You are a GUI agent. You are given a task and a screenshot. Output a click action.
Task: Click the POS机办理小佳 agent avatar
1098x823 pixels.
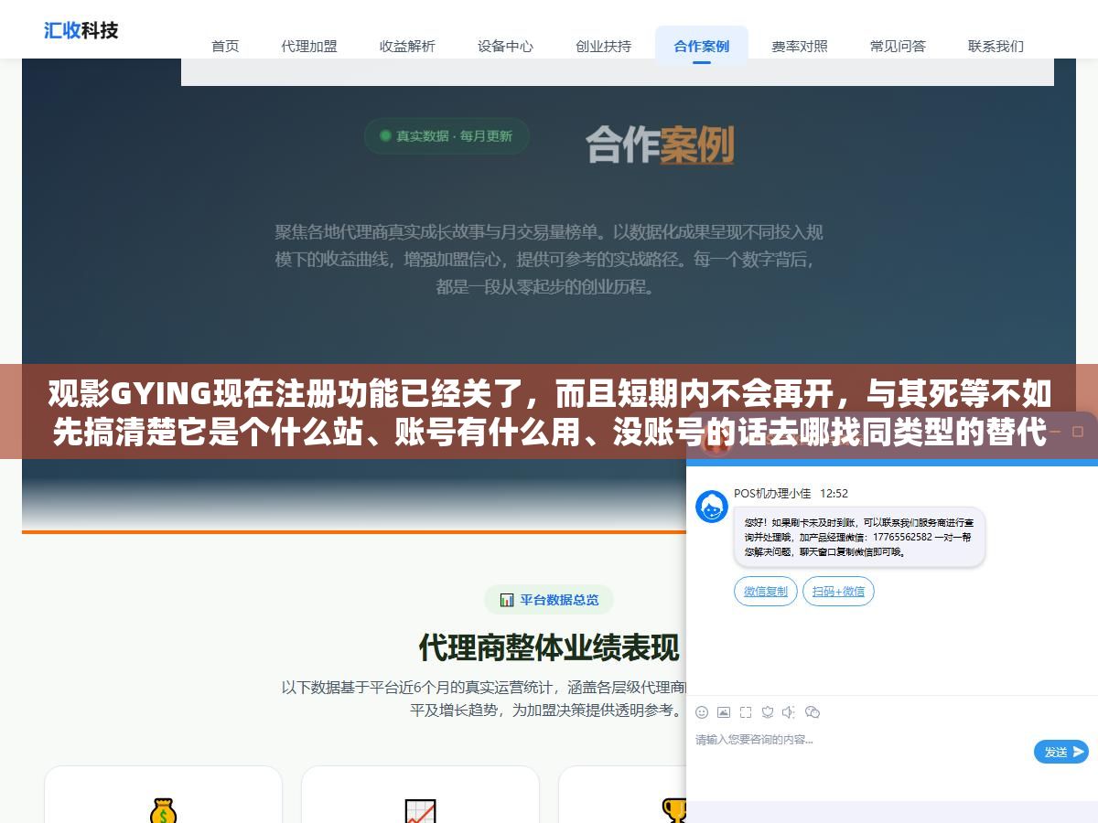[x=712, y=507]
